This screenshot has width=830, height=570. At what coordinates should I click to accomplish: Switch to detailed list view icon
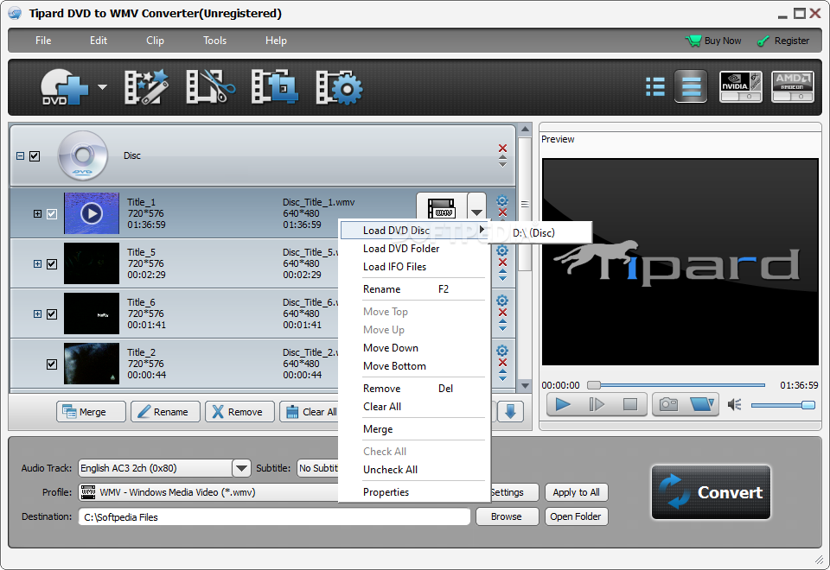pos(655,86)
